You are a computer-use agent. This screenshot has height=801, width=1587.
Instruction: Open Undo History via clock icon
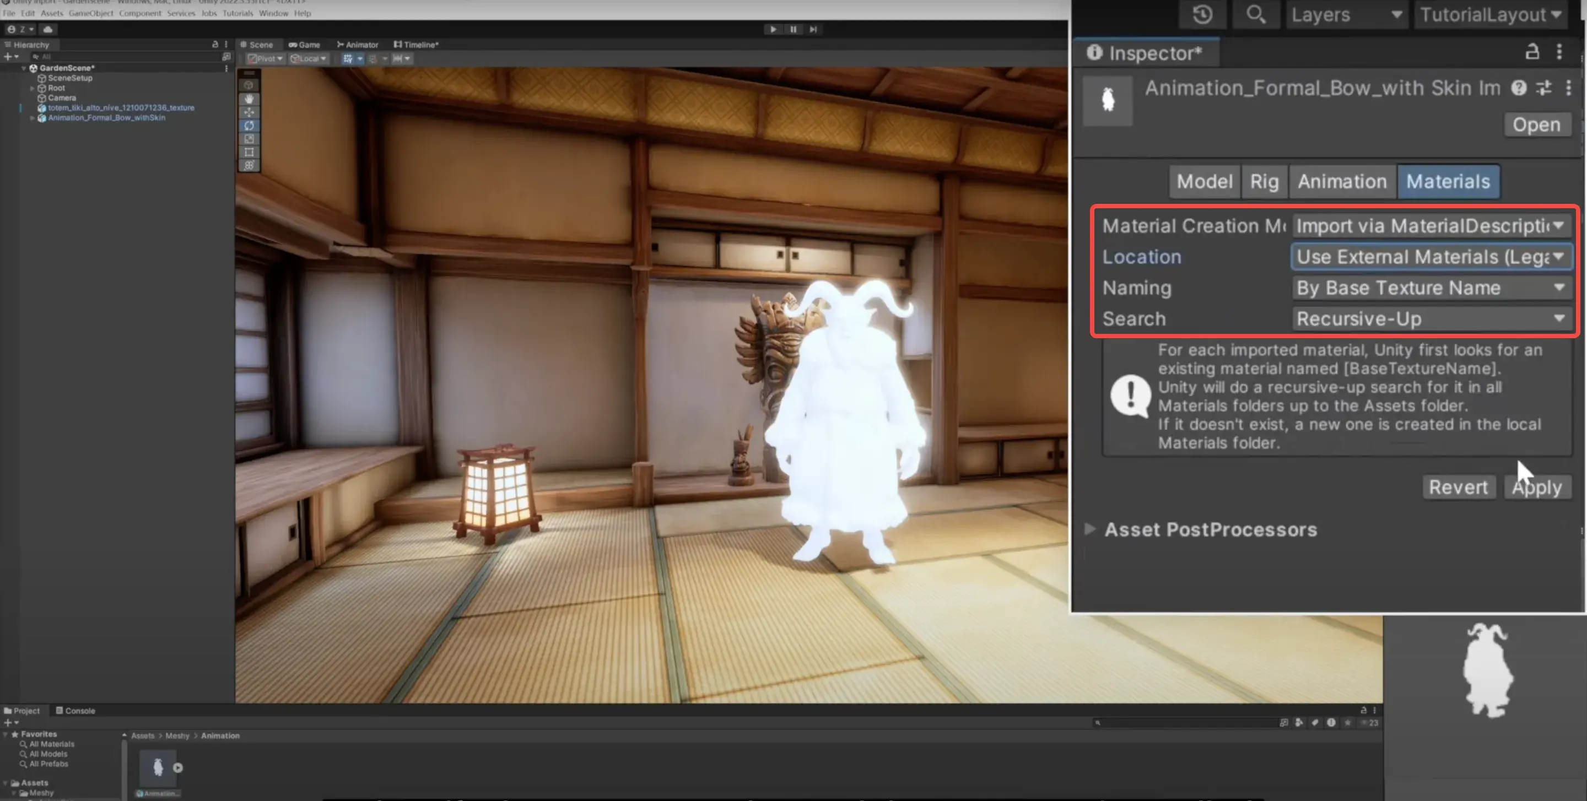[1202, 15]
